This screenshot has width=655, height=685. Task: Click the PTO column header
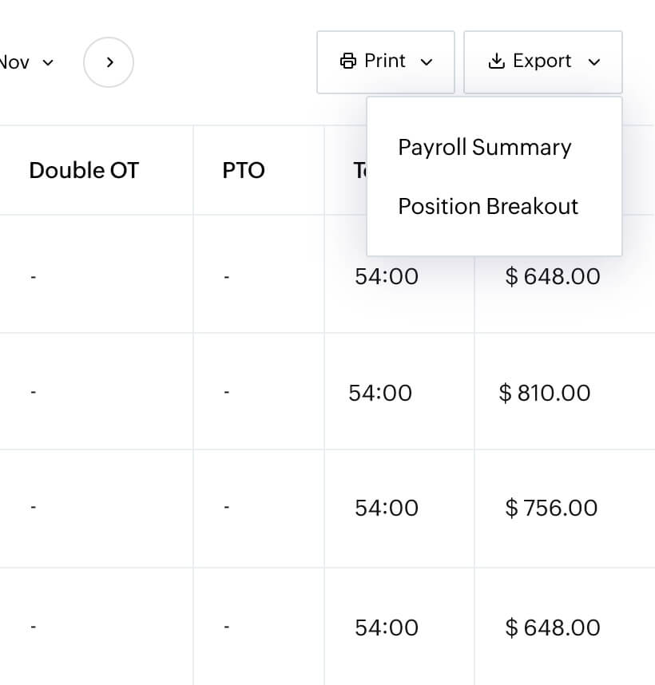pyautogui.click(x=244, y=170)
